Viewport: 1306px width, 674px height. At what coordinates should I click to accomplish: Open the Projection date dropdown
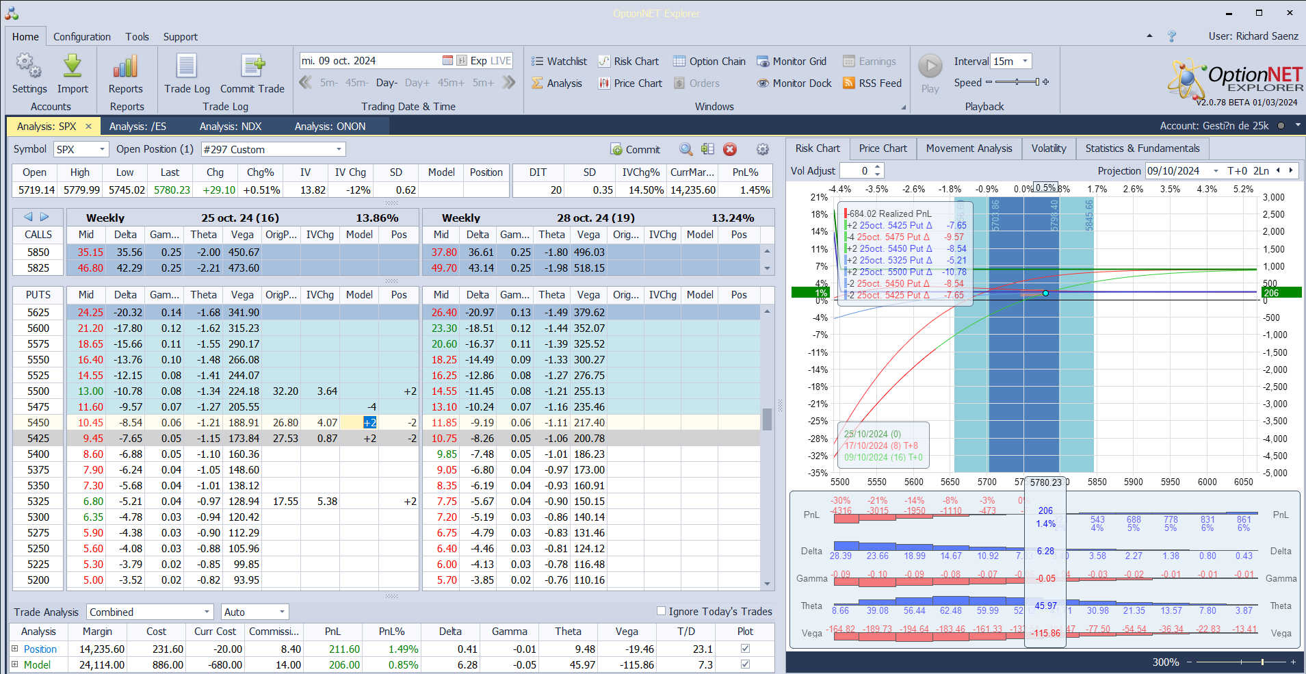click(x=1216, y=170)
